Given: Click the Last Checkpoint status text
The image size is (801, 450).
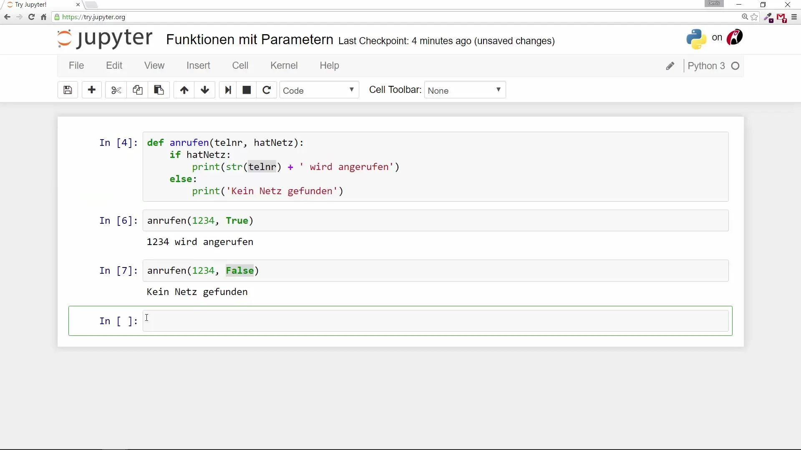Looking at the screenshot, I should coord(446,41).
